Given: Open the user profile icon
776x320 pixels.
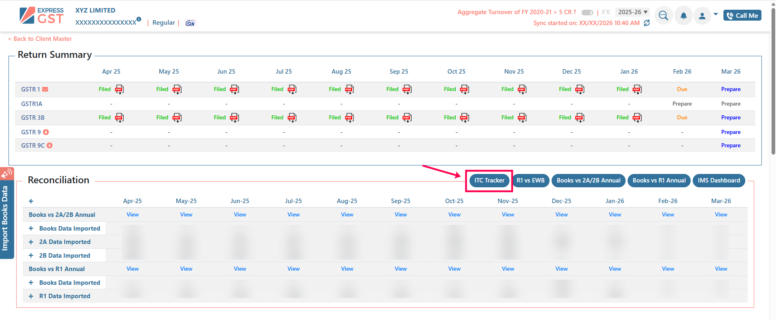Looking at the screenshot, I should (x=702, y=16).
